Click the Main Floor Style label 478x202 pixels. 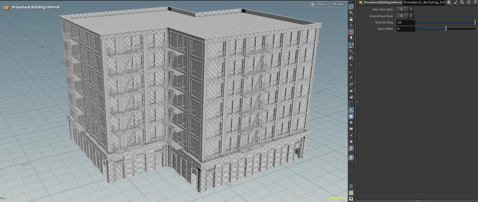[382, 10]
